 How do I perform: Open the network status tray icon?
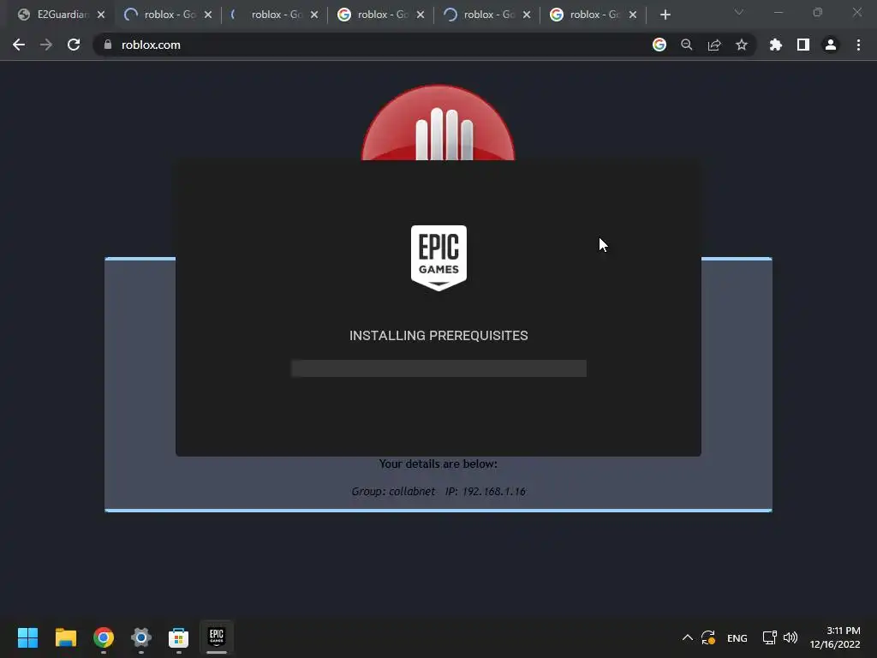(770, 637)
